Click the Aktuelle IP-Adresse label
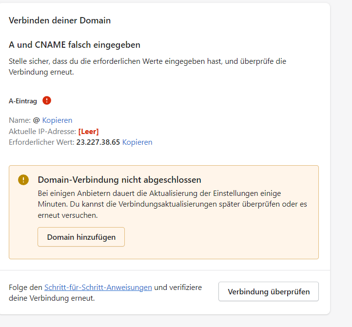 coord(42,131)
